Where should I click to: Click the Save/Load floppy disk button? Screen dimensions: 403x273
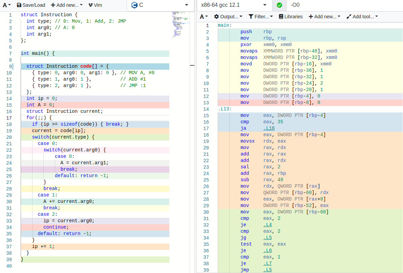pos(30,5)
